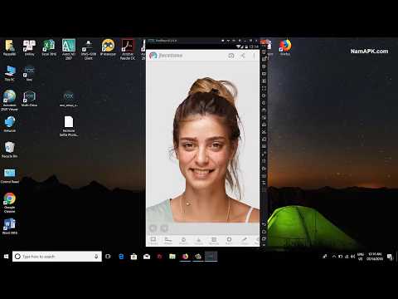
Task: Open the Recycle Bin desktop icon
Action: click(x=10, y=149)
